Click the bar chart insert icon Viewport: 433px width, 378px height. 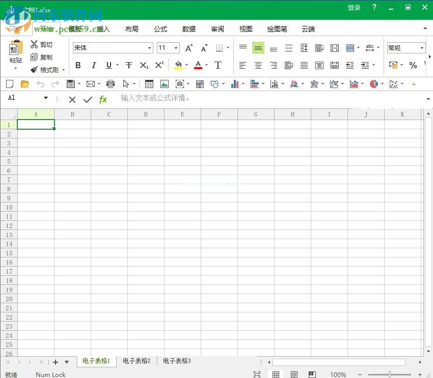(235, 83)
